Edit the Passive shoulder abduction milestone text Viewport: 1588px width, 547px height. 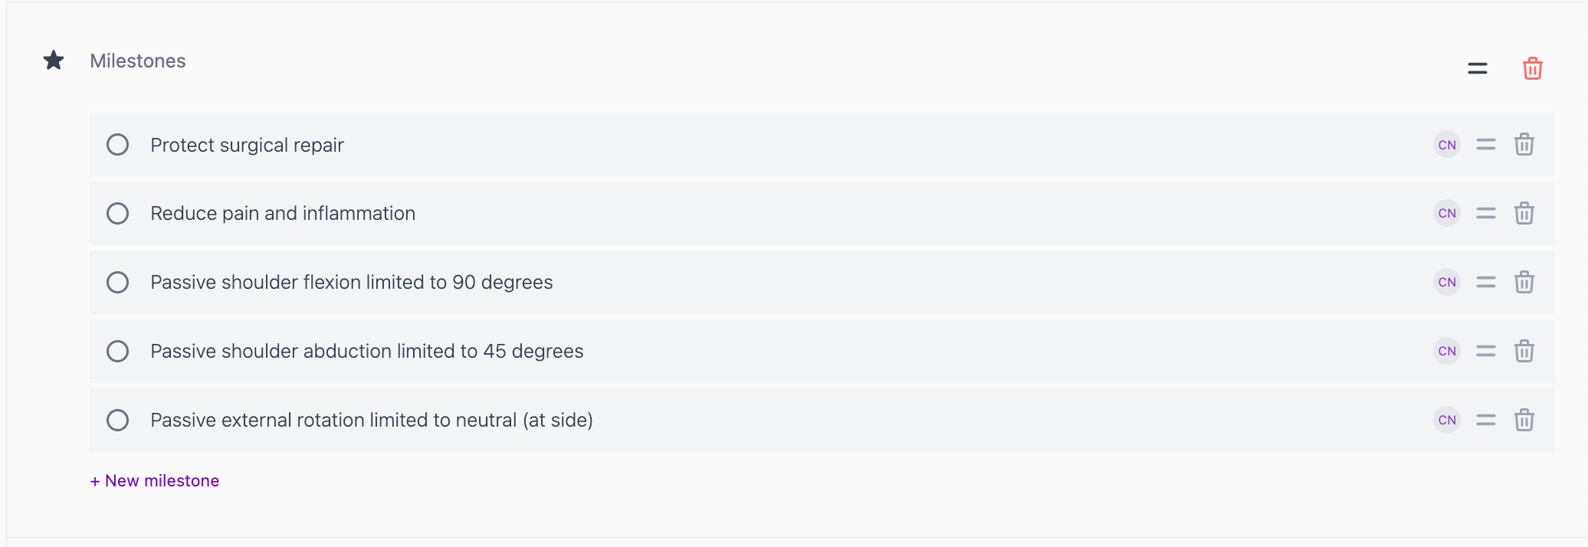click(x=367, y=351)
